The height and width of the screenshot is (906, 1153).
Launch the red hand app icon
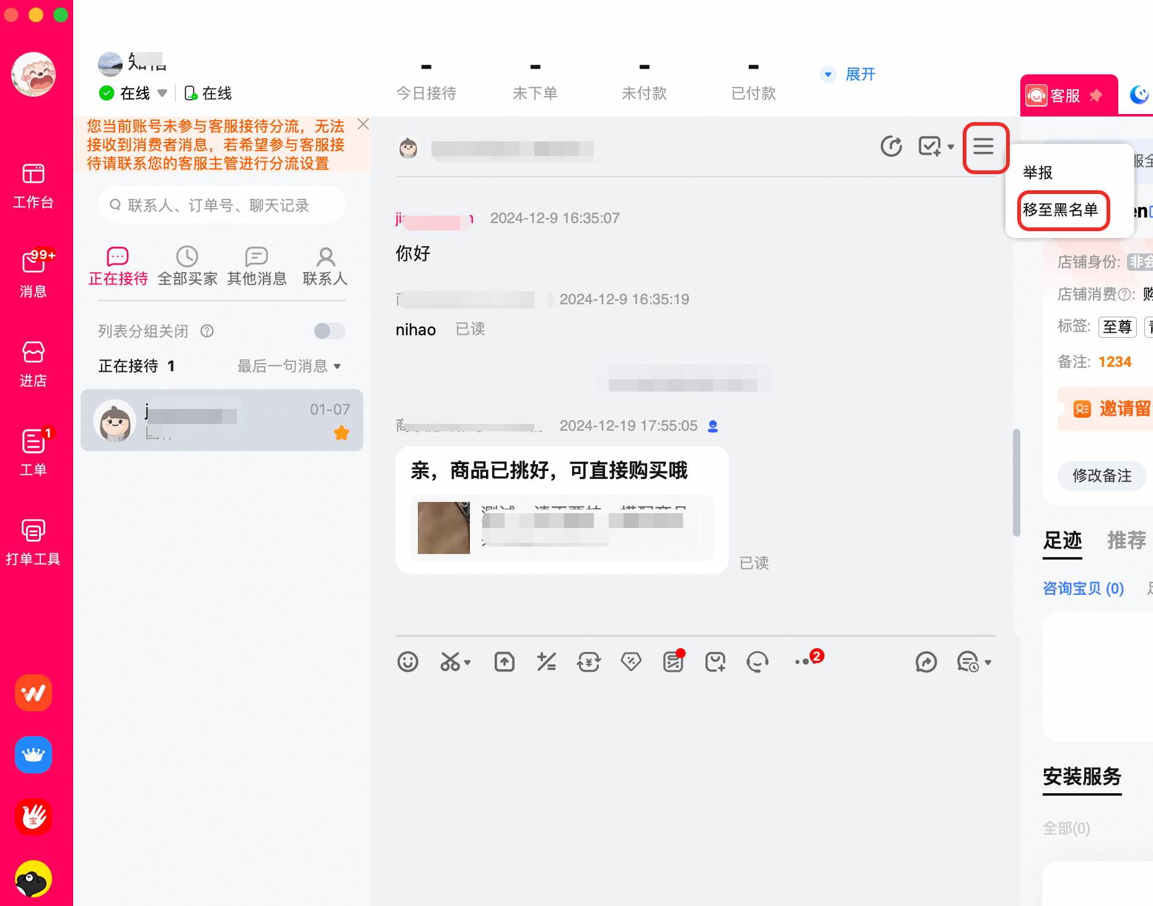[33, 817]
